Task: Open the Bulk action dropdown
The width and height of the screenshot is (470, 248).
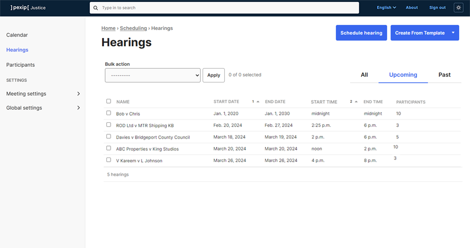Action: tap(153, 75)
